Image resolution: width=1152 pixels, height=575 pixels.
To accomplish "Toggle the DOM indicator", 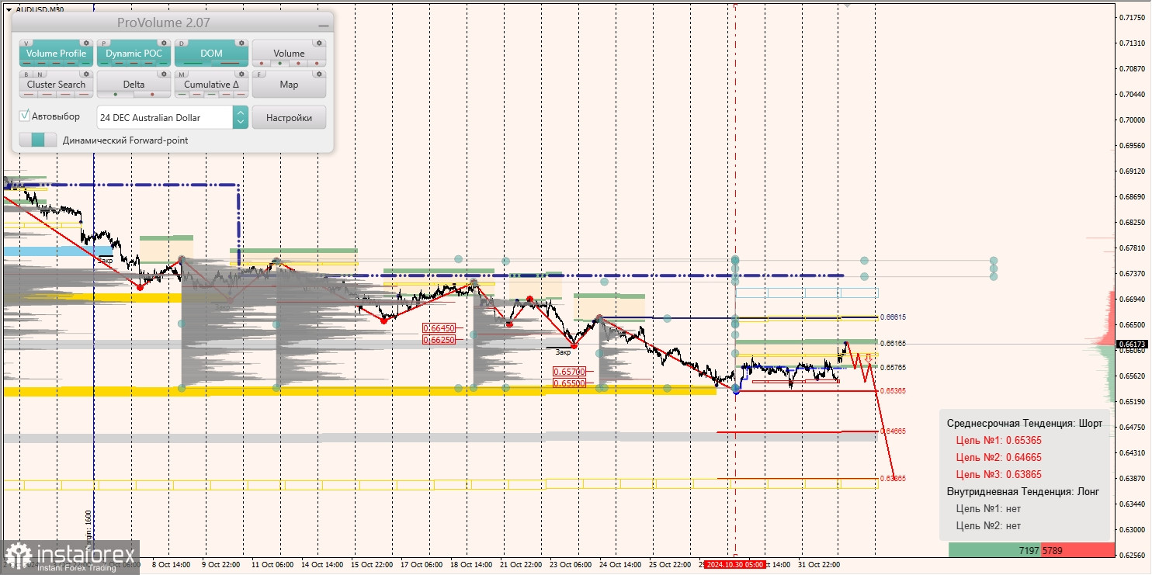I will pos(211,54).
